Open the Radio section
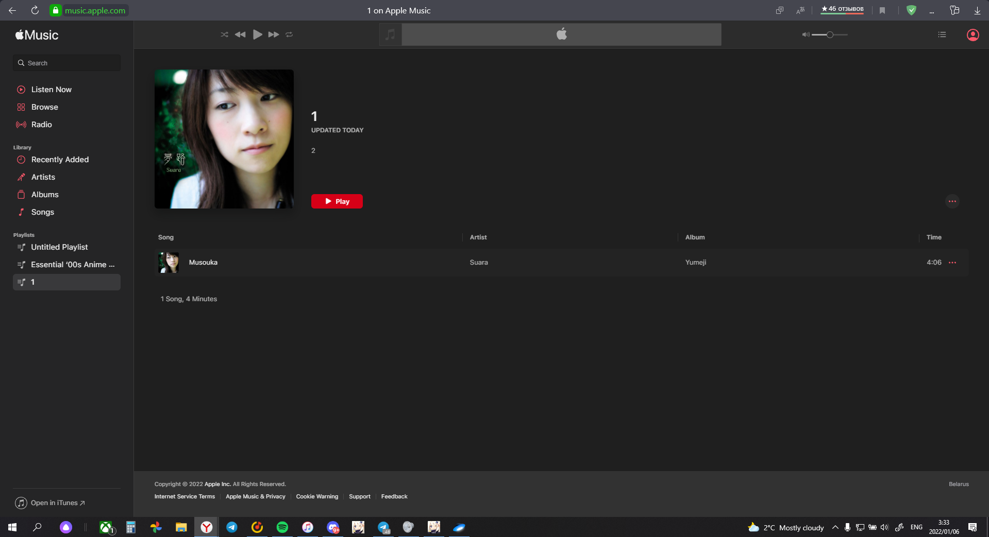This screenshot has width=989, height=537. (x=41, y=125)
